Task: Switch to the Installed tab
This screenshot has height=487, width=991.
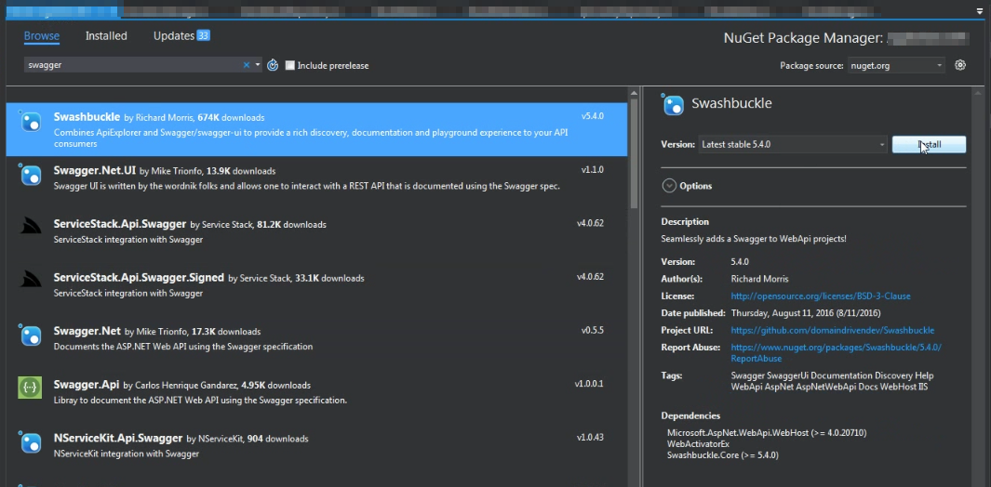Action: pos(106,36)
